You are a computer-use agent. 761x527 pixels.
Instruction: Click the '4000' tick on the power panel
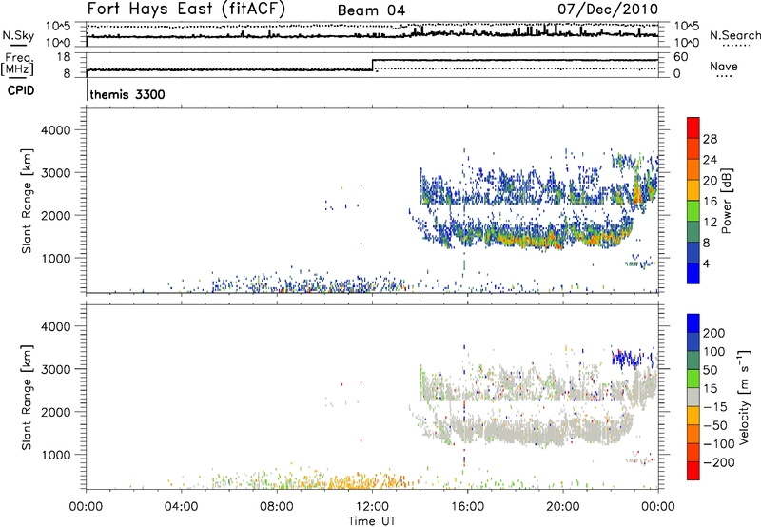click(56, 130)
